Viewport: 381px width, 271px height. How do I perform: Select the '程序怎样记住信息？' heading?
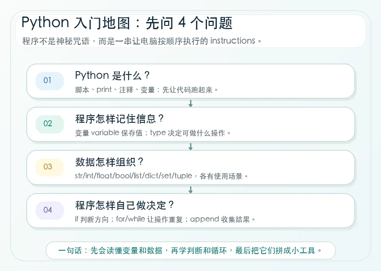[119, 119]
